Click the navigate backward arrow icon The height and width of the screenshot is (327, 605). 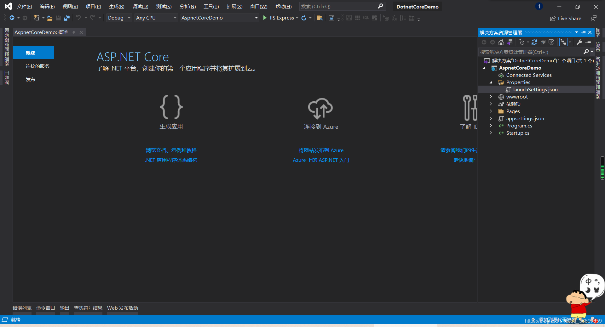click(x=12, y=18)
